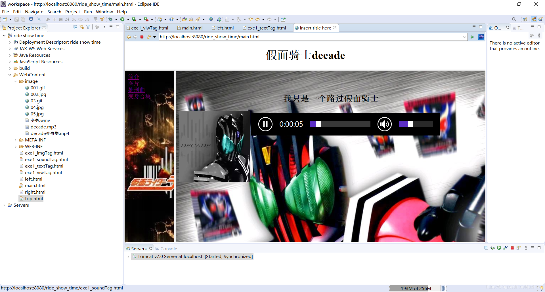The width and height of the screenshot is (545, 292).
Task: Expand the WEB-INF folder
Action: 15,147
